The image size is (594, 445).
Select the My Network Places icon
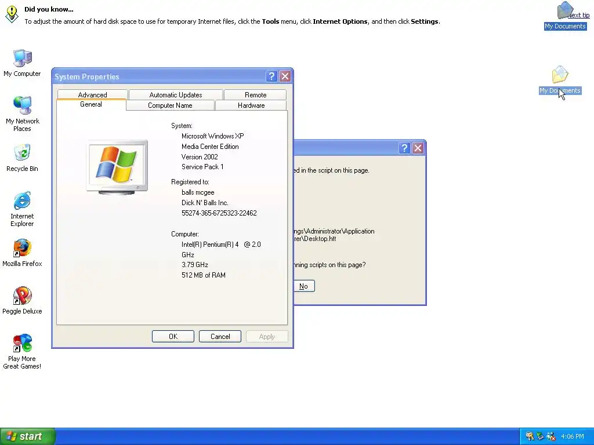[23, 114]
